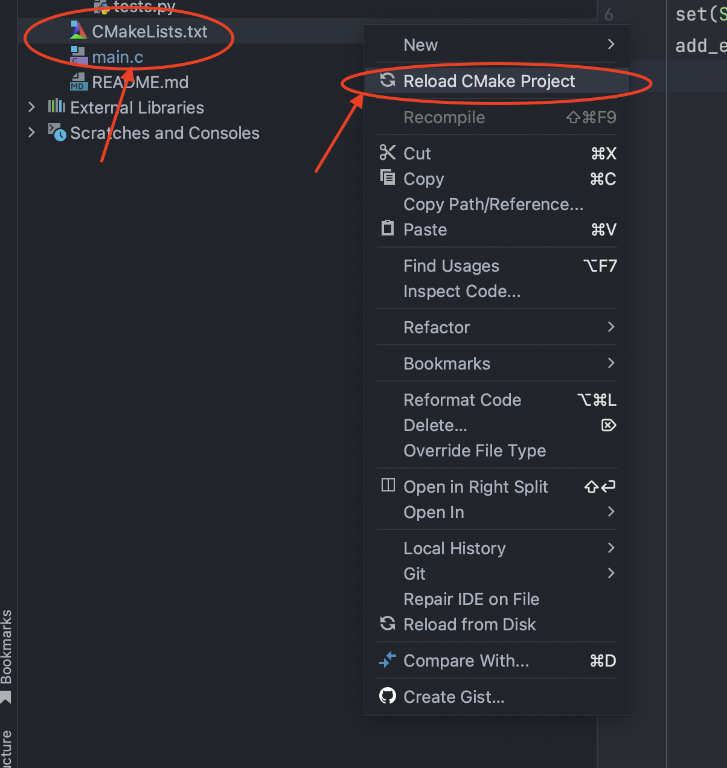Click the Python file icon beside tests.py
Viewport: 727px width, 768px height.
click(100, 6)
